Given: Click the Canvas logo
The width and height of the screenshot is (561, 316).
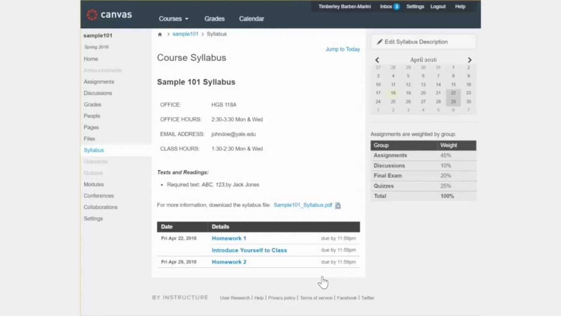Looking at the screenshot, I should (109, 15).
